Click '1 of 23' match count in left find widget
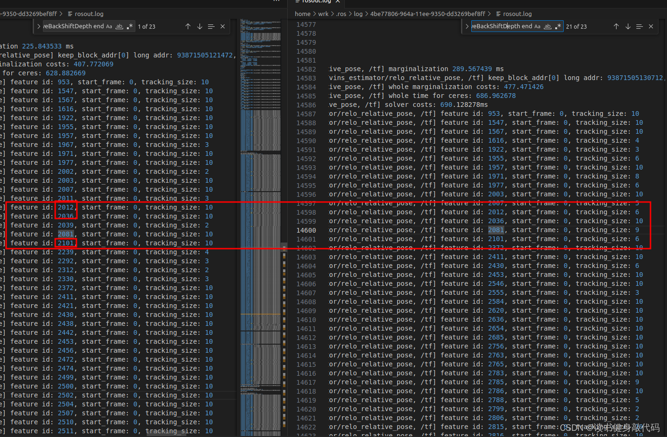 [147, 27]
